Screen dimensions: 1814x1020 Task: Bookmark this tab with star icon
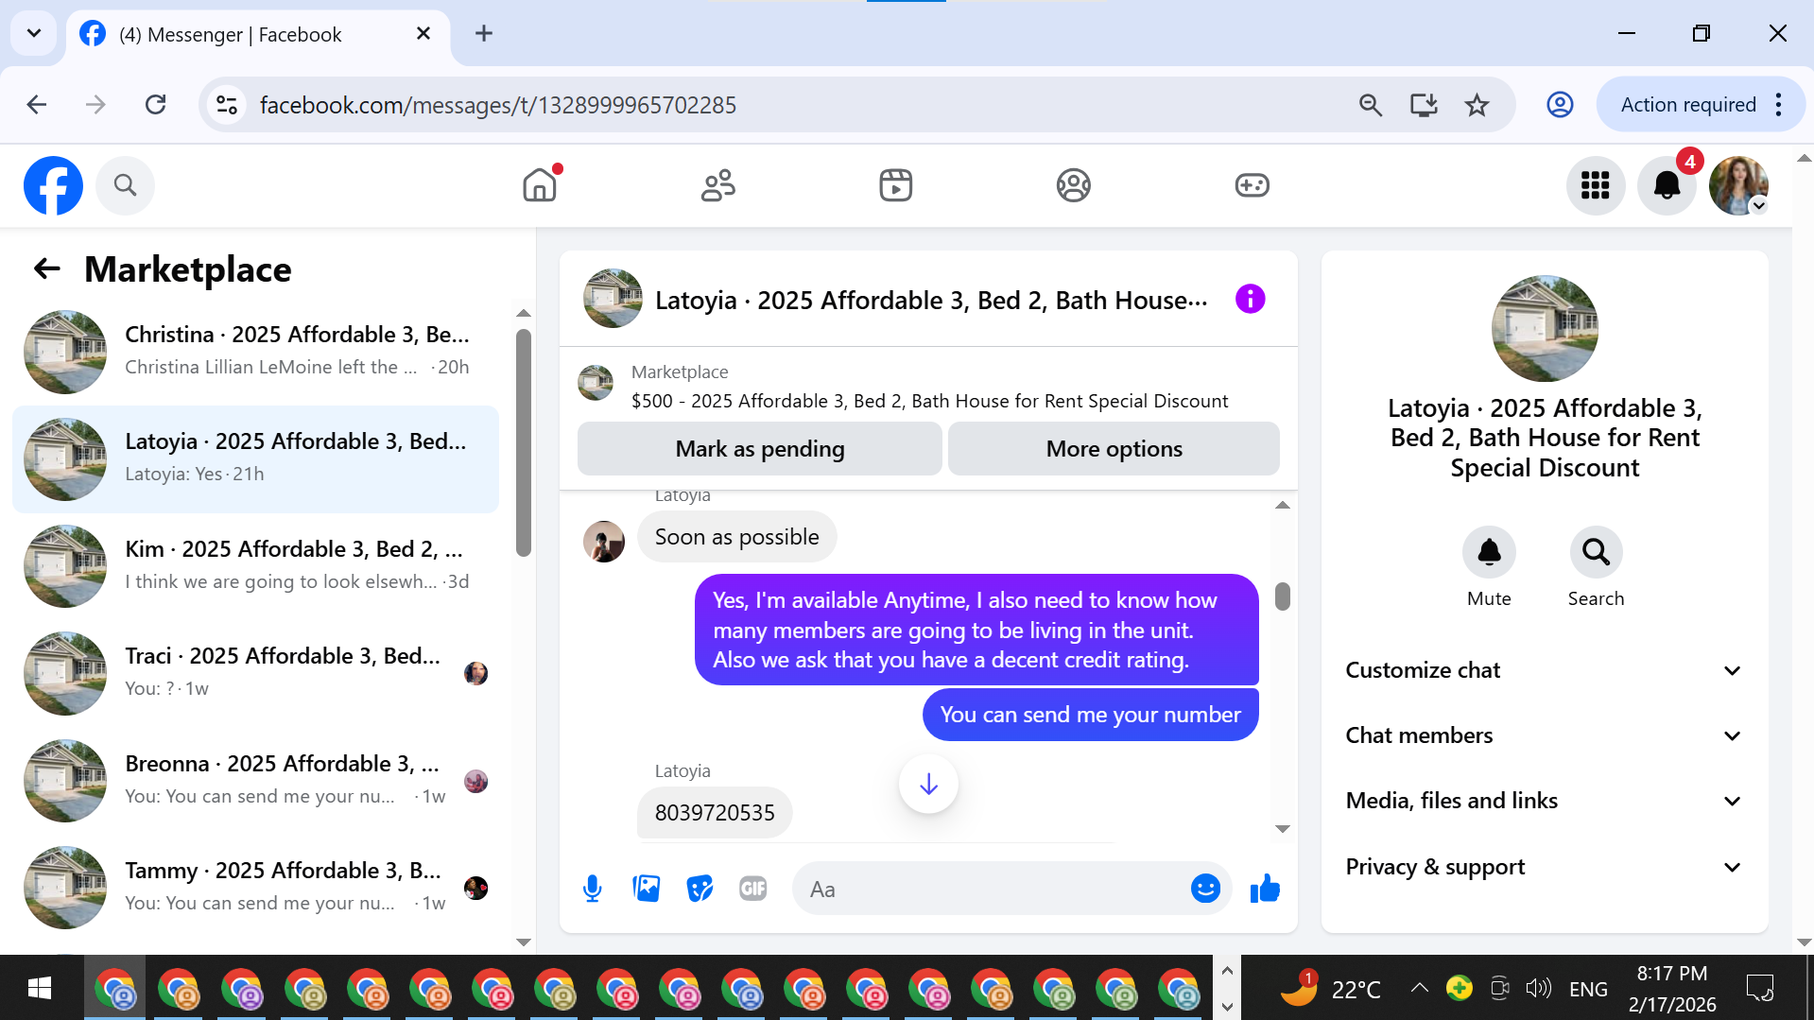pos(1477,105)
